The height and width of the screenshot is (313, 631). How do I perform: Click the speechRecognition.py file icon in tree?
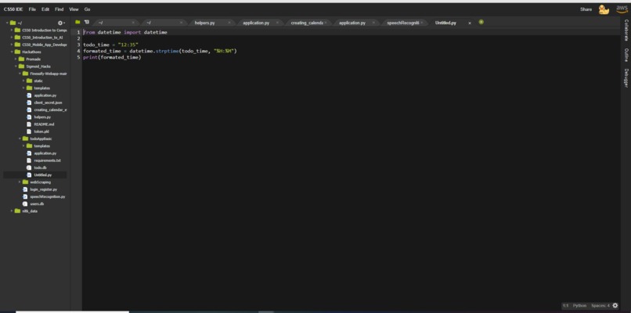(x=25, y=196)
